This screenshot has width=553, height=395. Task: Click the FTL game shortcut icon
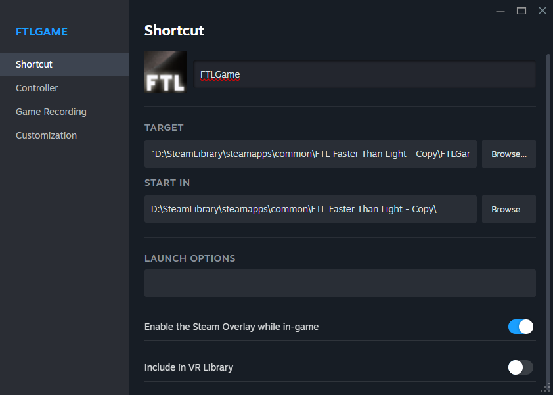point(166,72)
